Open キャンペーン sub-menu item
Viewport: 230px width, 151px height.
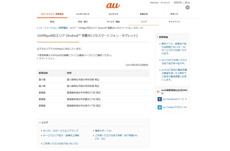tap(174, 22)
